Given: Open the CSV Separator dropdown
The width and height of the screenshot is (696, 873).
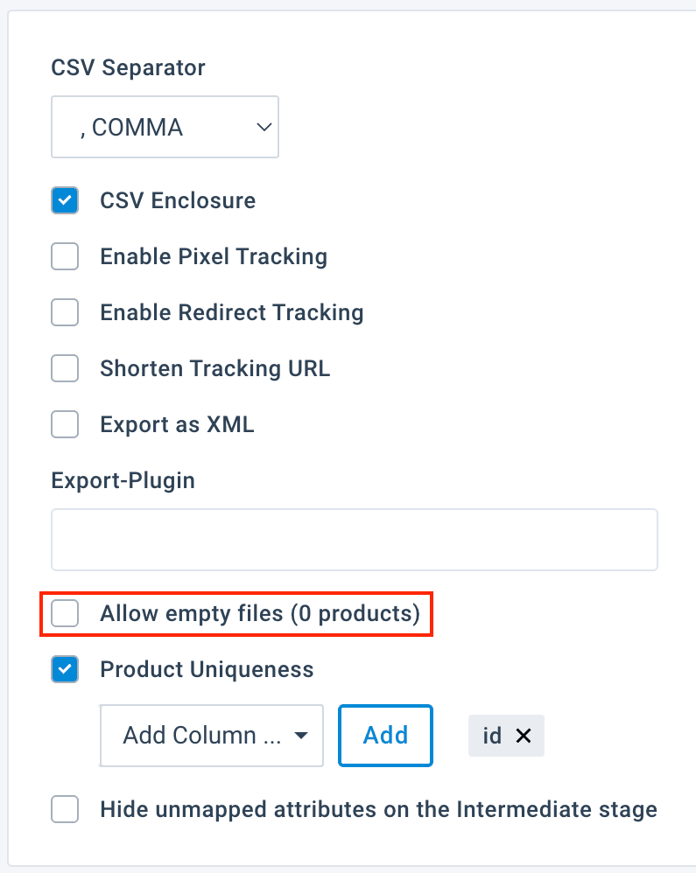Looking at the screenshot, I should click(x=165, y=128).
